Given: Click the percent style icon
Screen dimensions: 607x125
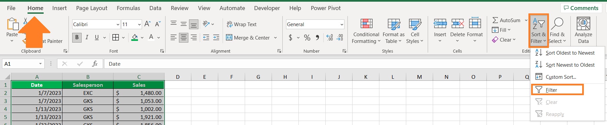Looking at the screenshot, I should point(307,38).
